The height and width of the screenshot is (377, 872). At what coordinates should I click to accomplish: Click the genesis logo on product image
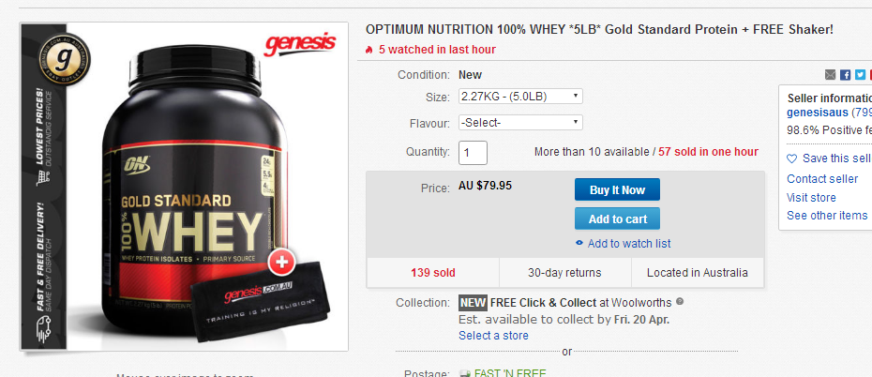(x=300, y=44)
